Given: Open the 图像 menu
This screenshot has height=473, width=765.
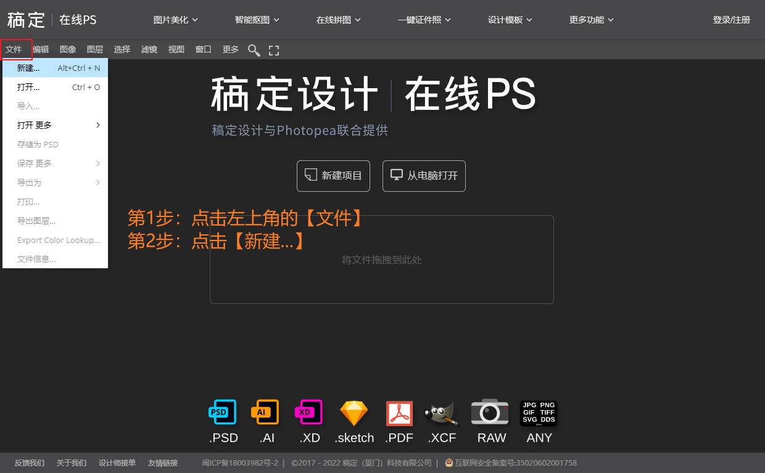Looking at the screenshot, I should [x=68, y=49].
